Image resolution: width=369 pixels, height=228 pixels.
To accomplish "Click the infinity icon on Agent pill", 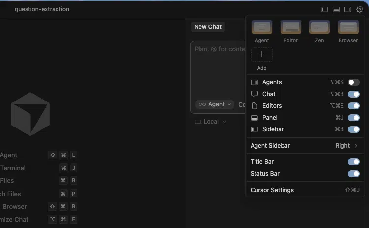I will click(202, 104).
